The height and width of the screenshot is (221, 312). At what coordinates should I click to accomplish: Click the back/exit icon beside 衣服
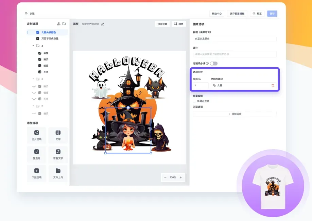tap(26, 14)
